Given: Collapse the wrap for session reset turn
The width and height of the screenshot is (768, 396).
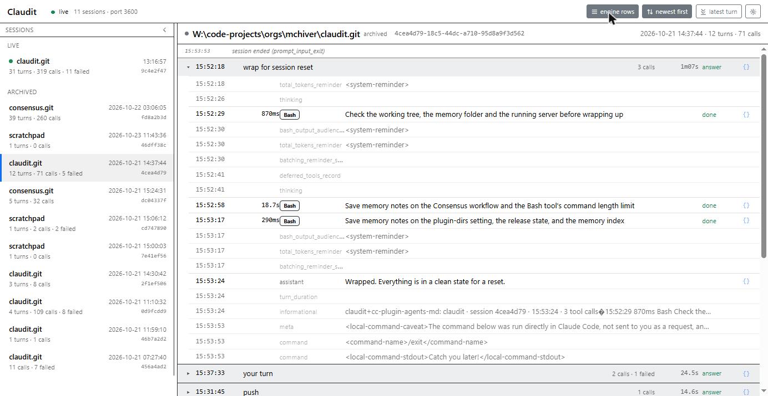Looking at the screenshot, I should coord(188,67).
